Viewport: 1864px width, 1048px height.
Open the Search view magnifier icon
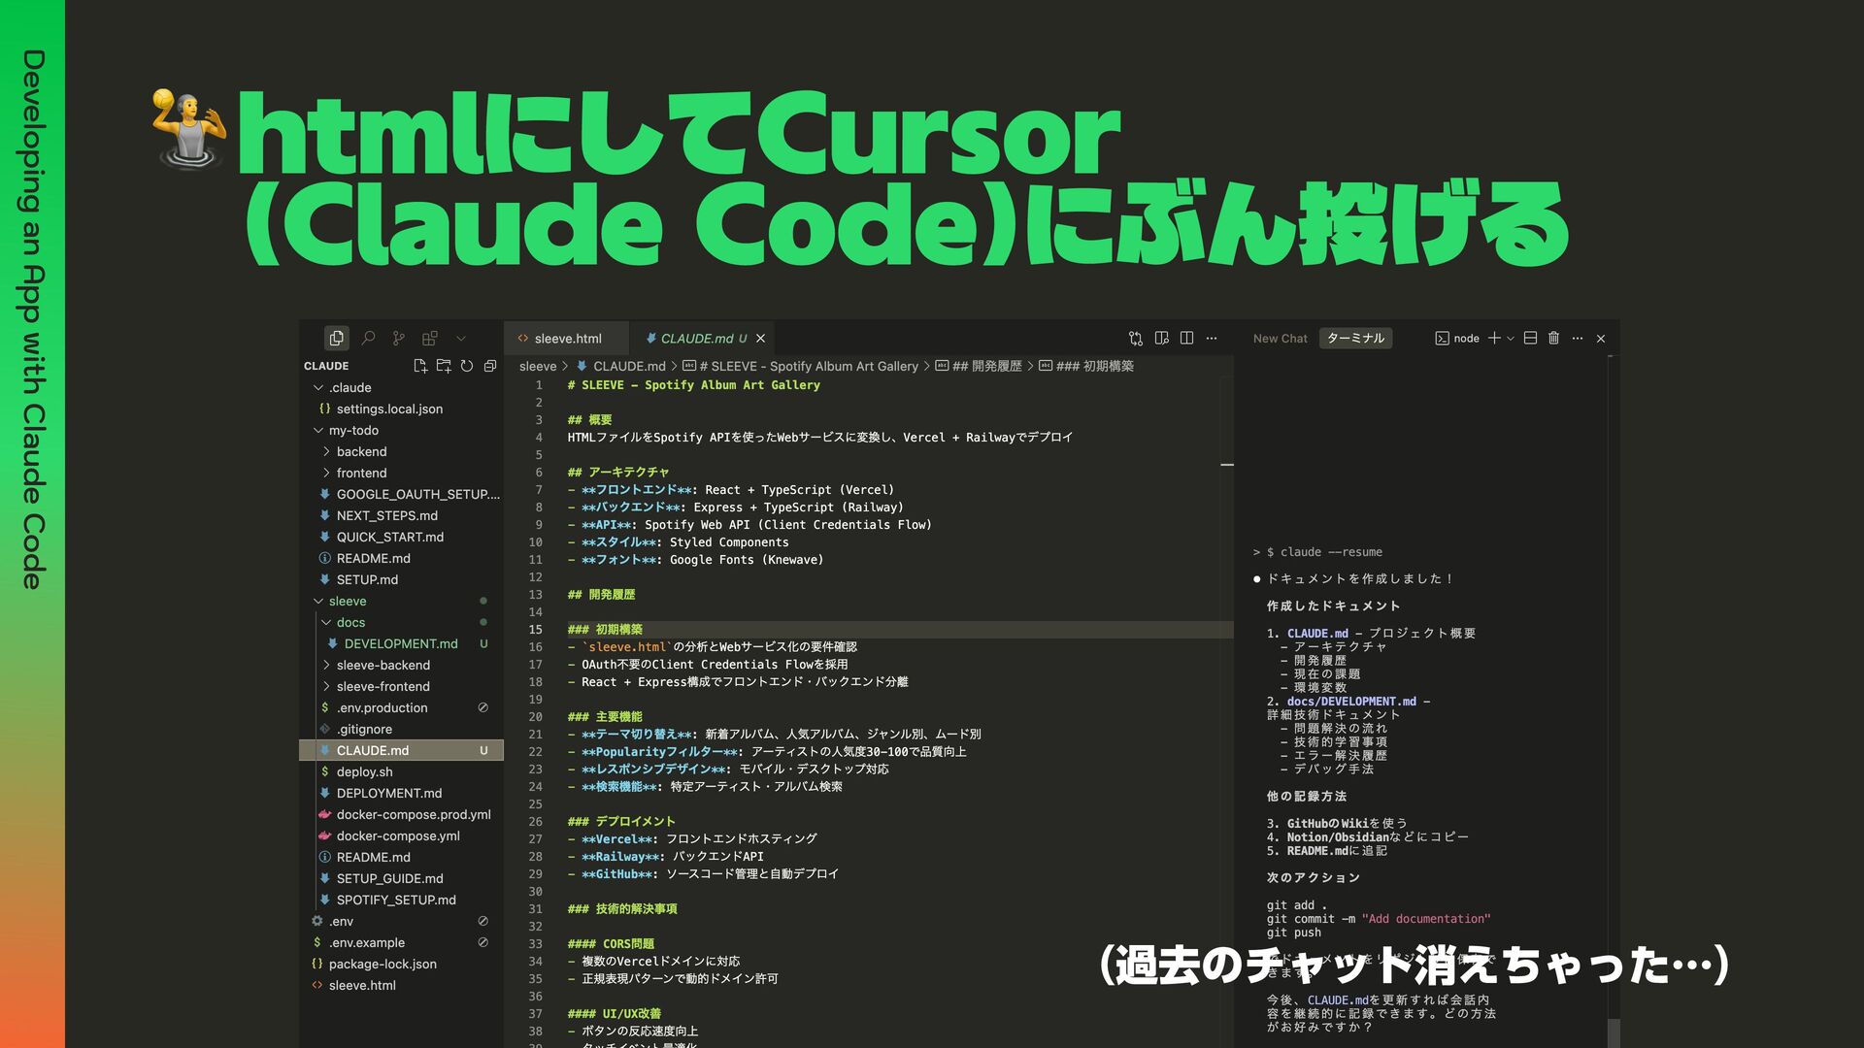[x=368, y=338]
